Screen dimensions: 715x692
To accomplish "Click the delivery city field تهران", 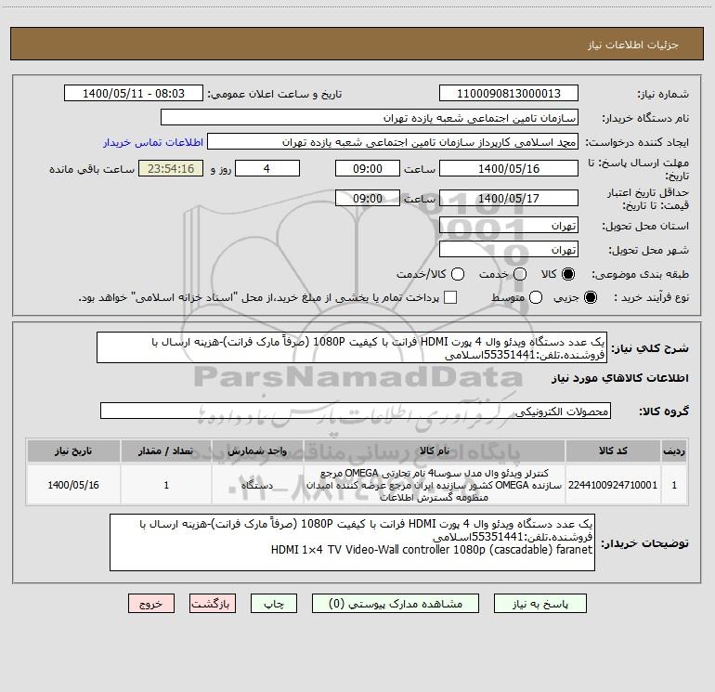I will 509,250.
